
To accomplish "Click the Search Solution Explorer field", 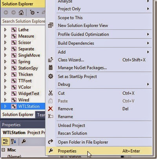I will coord(23,21).
